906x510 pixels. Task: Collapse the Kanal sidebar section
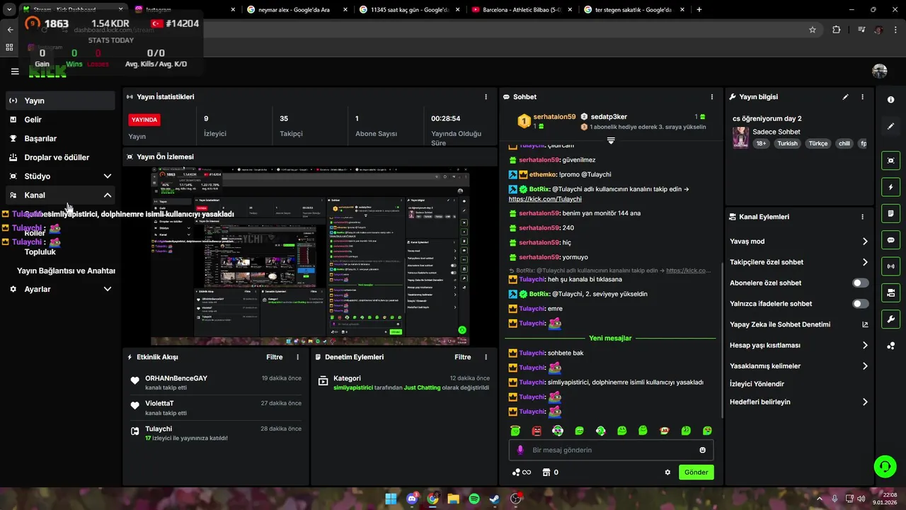coord(108,195)
